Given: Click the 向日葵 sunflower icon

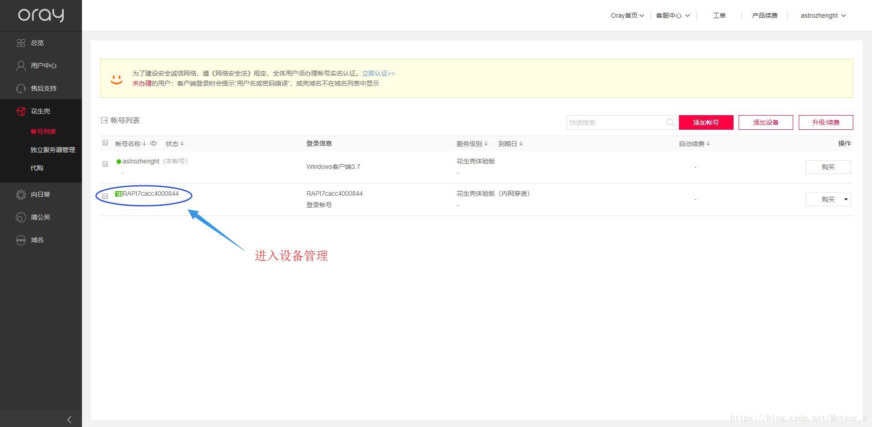Looking at the screenshot, I should tap(21, 194).
